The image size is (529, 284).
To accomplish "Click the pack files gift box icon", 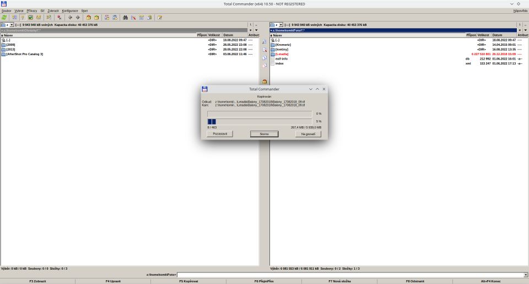I will point(88,17).
